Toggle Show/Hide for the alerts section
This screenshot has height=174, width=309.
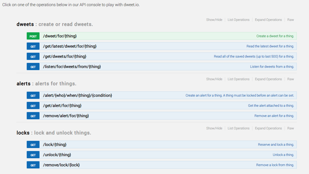(x=214, y=79)
